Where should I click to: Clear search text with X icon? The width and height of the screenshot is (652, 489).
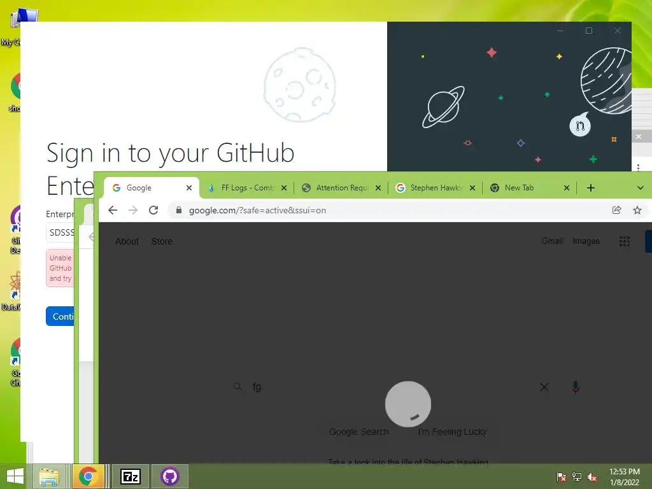(544, 387)
